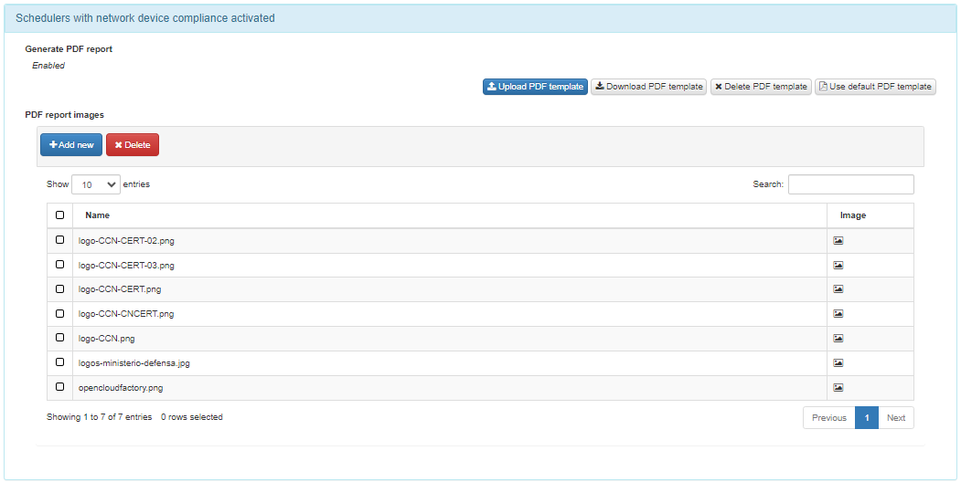961x482 pixels.
Task: Open image preview icon for logo-CCN-CERT-03.png
Action: 838,266
